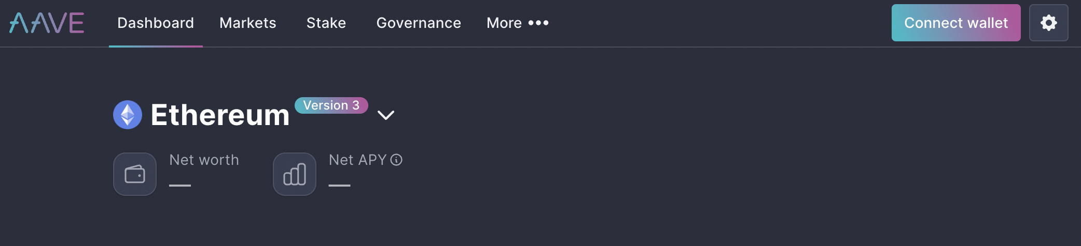
Task: Go to the Dashboard tab
Action: pos(156,23)
